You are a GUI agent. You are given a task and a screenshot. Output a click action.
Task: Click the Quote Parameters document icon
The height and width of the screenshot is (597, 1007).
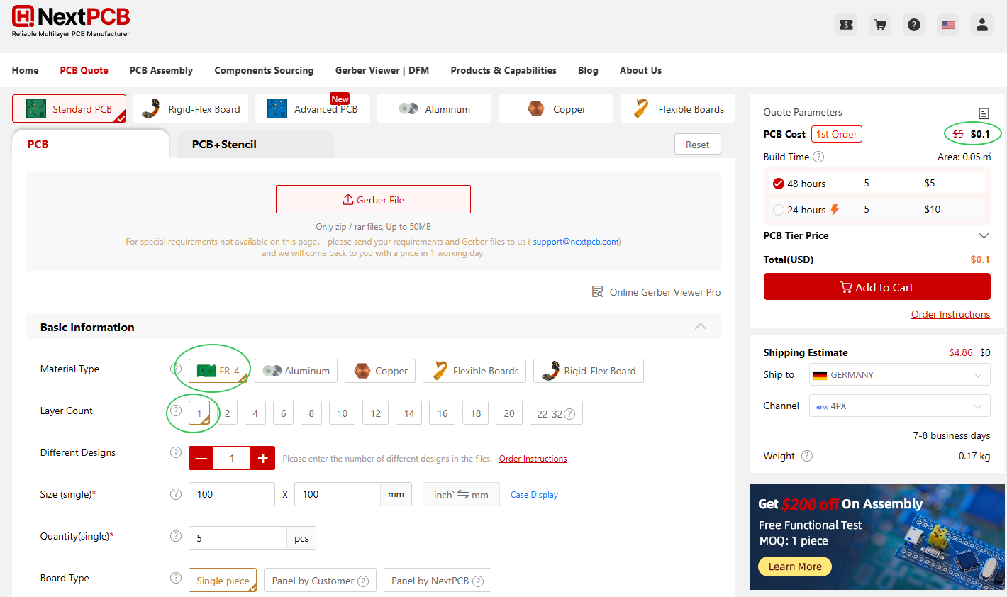click(x=984, y=113)
